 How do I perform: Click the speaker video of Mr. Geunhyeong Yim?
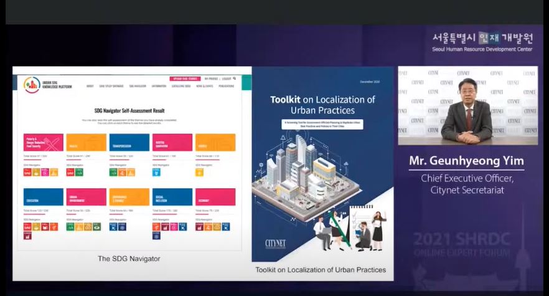(x=468, y=105)
